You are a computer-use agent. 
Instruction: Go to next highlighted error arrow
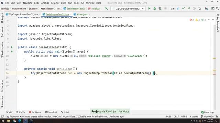[213, 20]
